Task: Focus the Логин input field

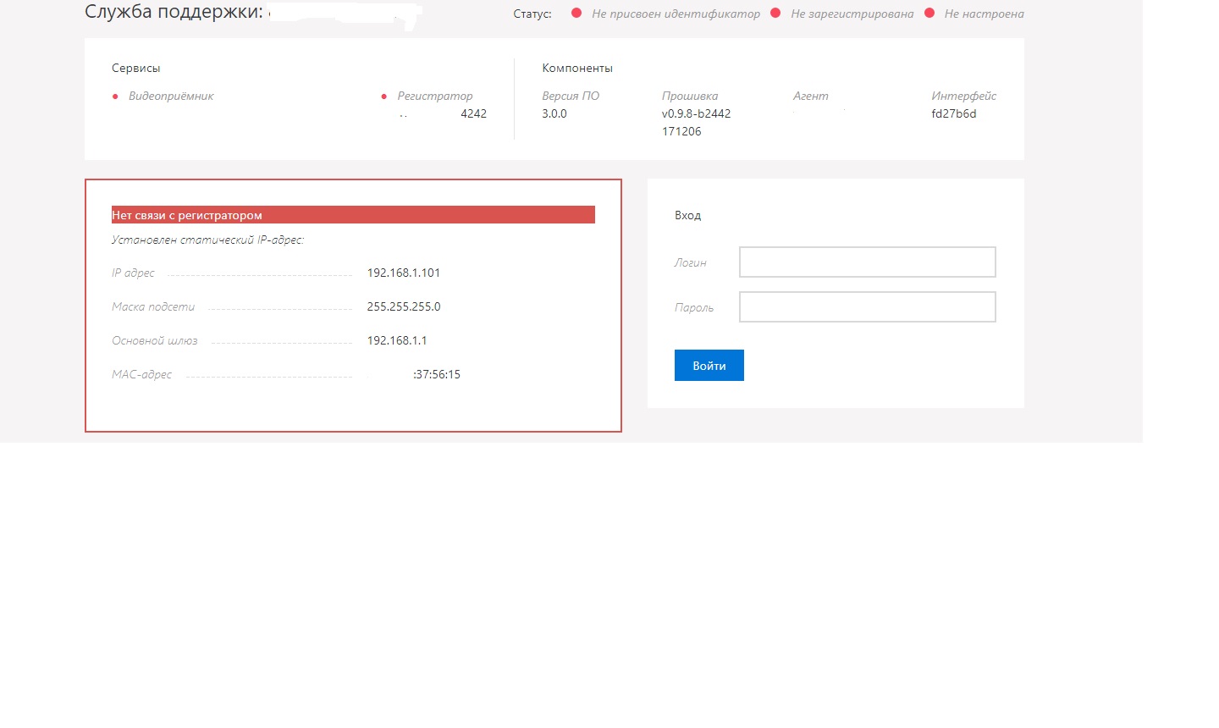Action: click(867, 262)
